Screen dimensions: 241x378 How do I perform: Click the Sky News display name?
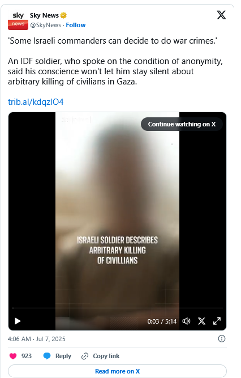[x=44, y=15]
